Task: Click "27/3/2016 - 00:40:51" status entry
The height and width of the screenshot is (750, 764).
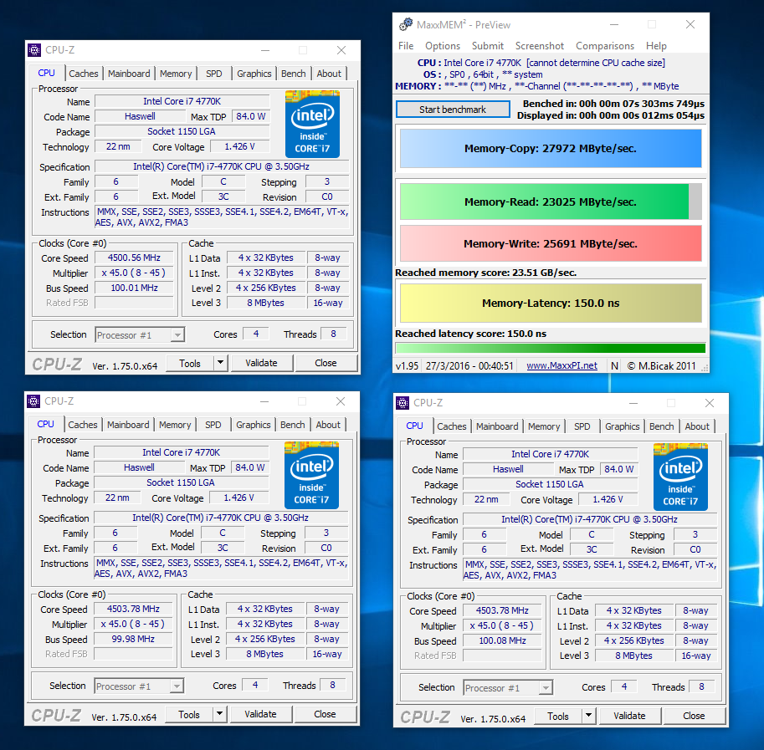Action: pos(469,366)
